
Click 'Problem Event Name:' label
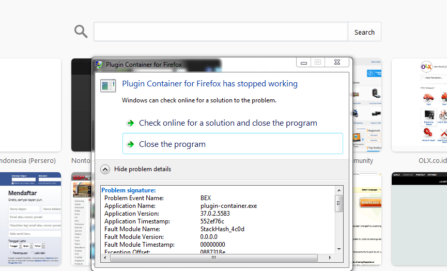134,198
